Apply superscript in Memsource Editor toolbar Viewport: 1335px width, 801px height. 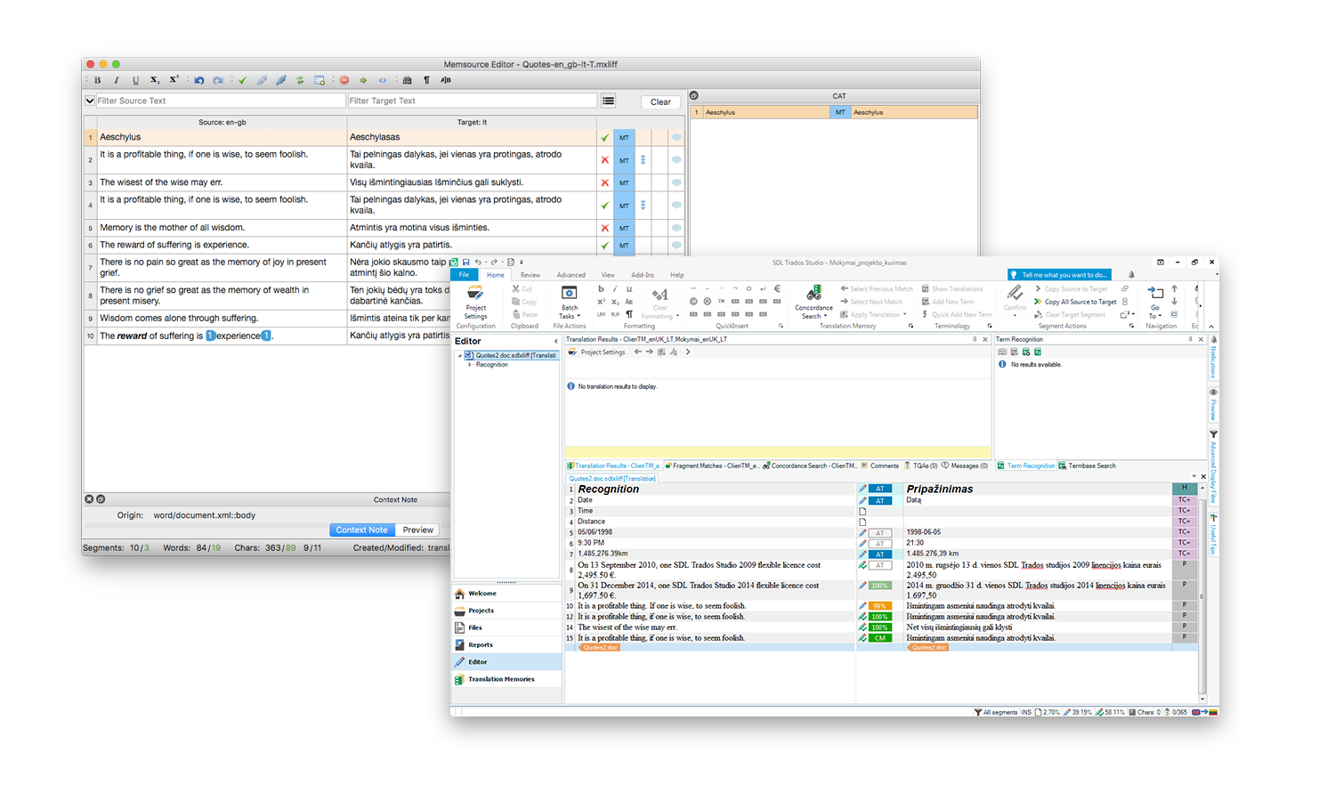pyautogui.click(x=174, y=80)
